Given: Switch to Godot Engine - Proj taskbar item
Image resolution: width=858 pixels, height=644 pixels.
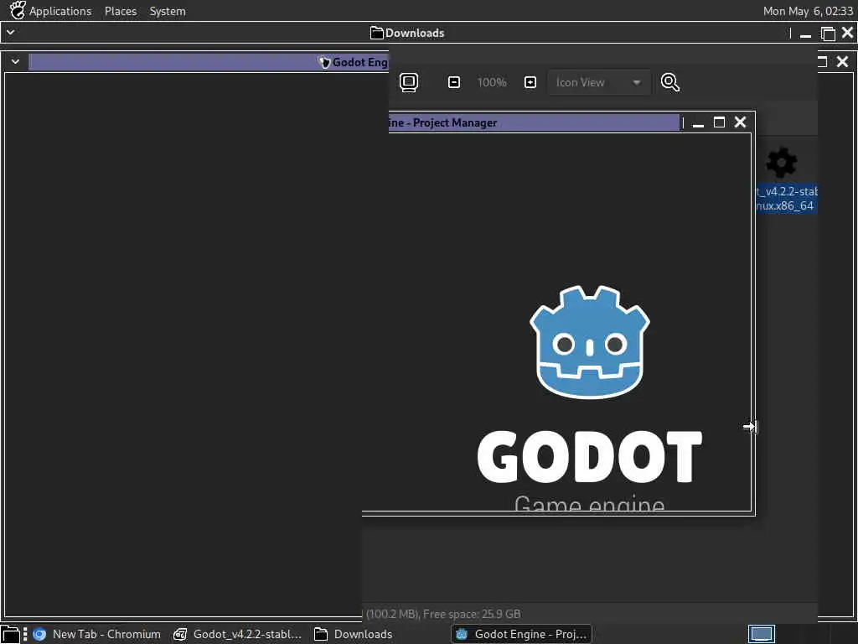Looking at the screenshot, I should 521,634.
